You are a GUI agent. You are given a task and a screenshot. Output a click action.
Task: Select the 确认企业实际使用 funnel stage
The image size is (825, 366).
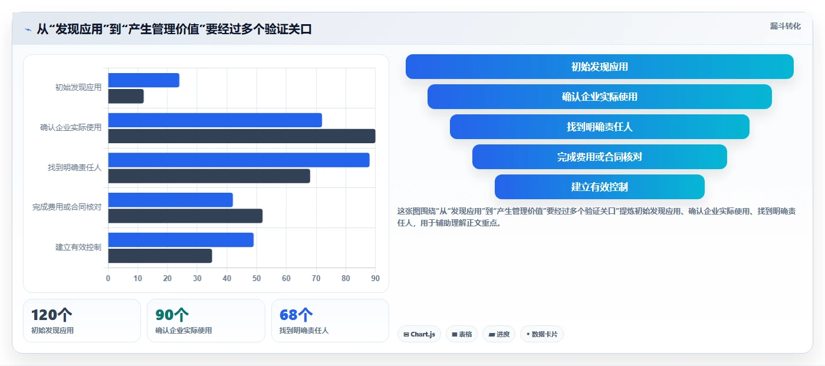click(600, 97)
